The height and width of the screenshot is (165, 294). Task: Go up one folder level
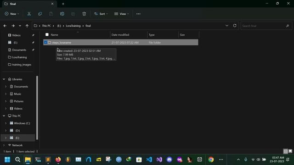[x=27, y=26]
